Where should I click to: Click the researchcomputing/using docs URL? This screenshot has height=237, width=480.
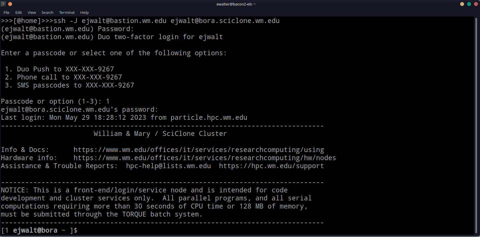point(199,150)
